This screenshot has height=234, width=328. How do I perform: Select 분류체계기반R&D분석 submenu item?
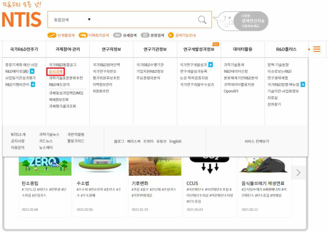click(241, 78)
